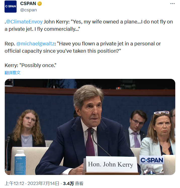Click the water bottle in video frame
This screenshot has height=188, width=180.
20,163
